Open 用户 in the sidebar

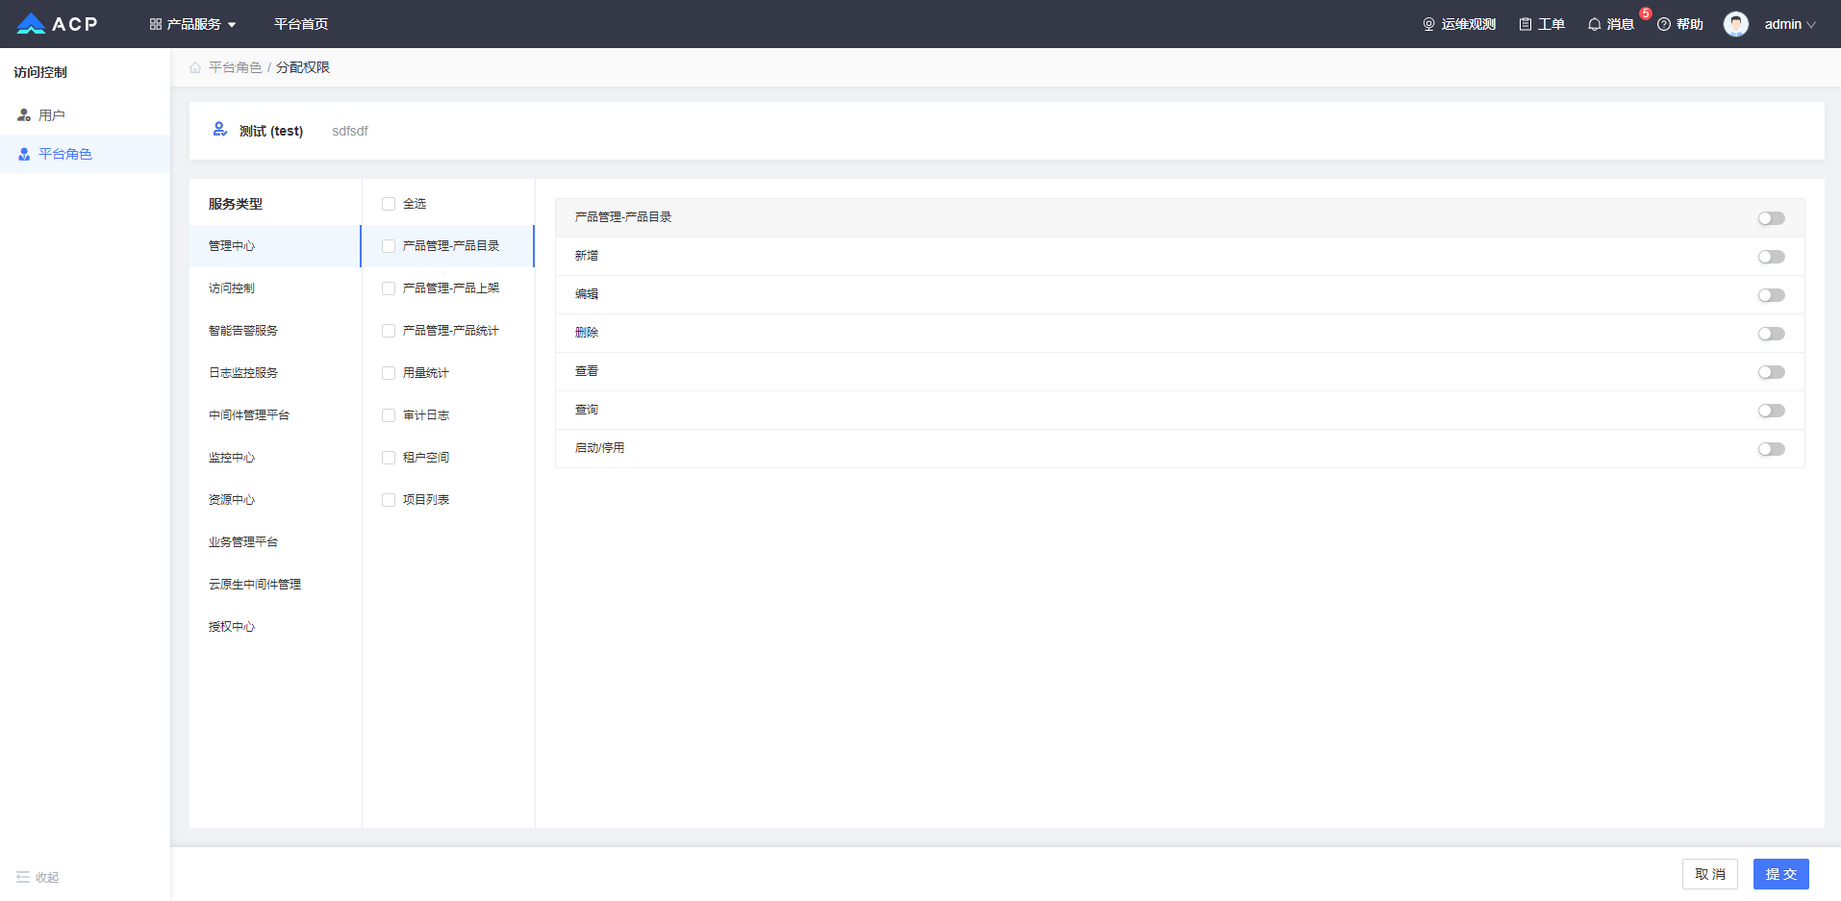coord(85,115)
